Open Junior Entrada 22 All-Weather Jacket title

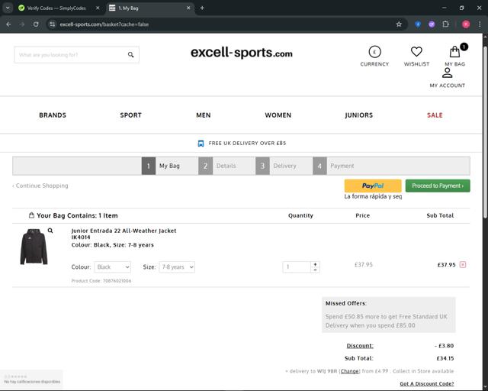[x=124, y=231]
